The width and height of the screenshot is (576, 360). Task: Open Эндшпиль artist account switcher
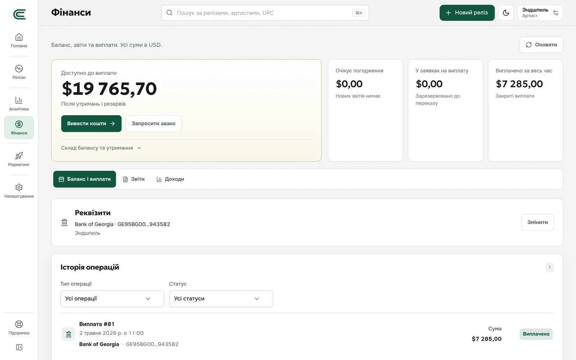coord(540,13)
